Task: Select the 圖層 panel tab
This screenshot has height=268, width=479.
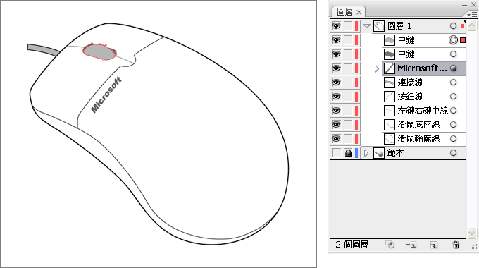Action: pos(348,12)
